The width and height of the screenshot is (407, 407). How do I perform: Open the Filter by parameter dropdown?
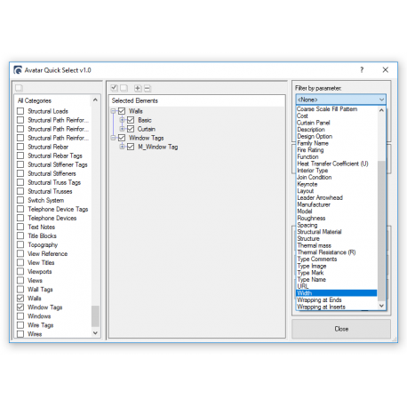click(341, 100)
